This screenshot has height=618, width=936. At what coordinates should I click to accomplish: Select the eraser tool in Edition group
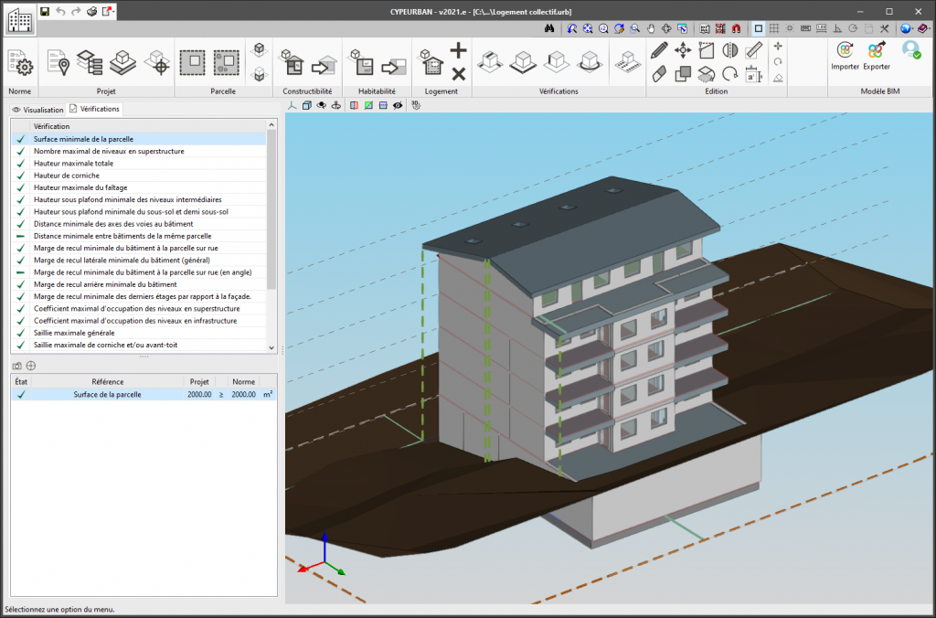click(x=659, y=74)
